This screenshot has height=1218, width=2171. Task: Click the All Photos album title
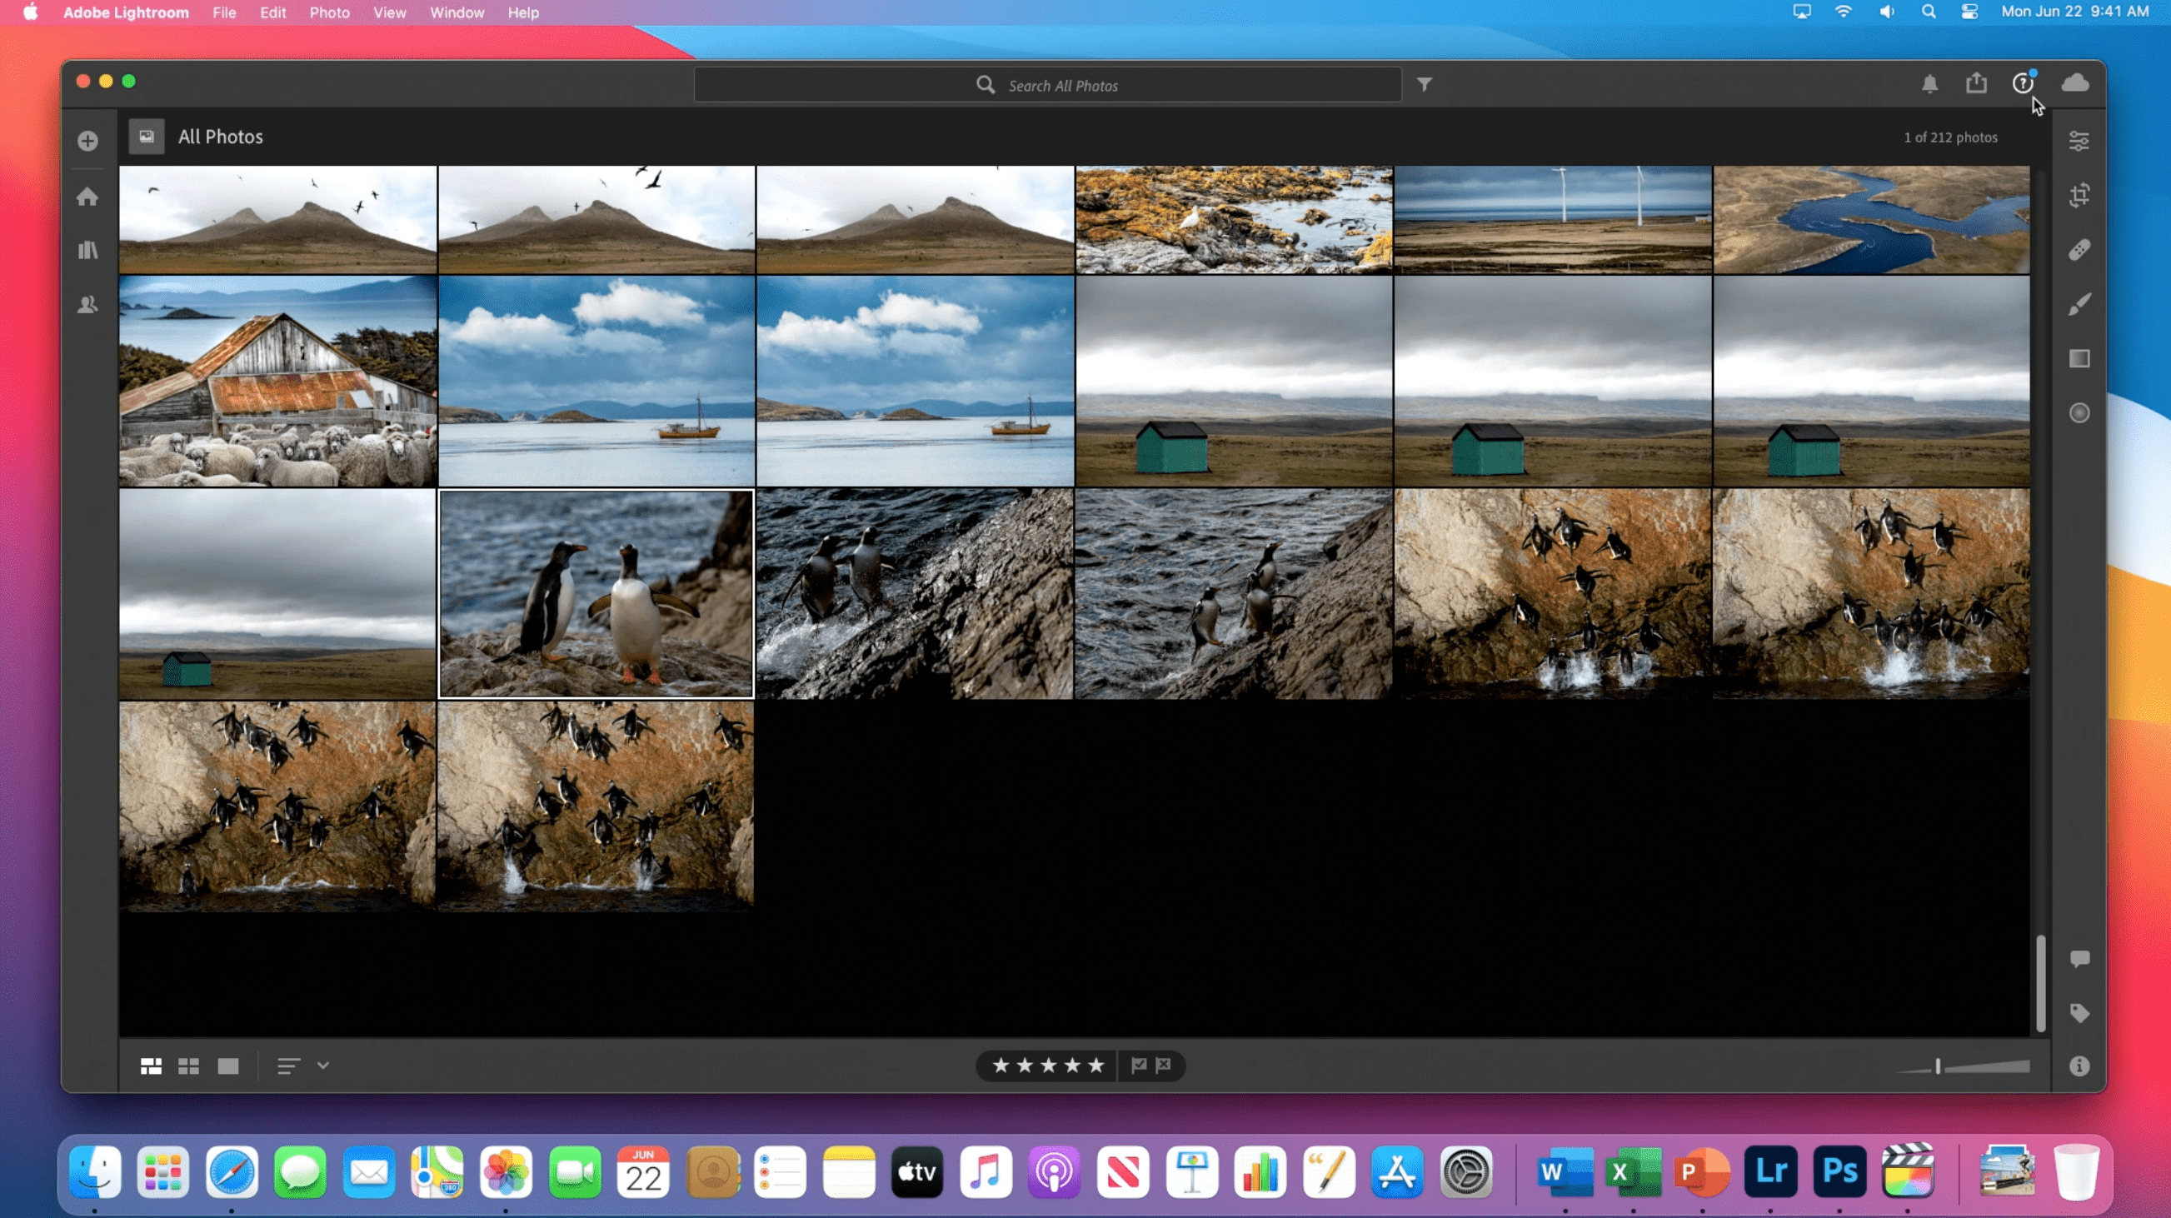[x=220, y=137]
